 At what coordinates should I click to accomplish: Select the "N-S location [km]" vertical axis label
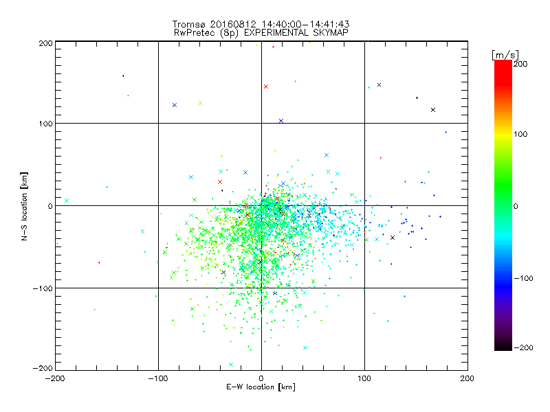[x=24, y=206]
